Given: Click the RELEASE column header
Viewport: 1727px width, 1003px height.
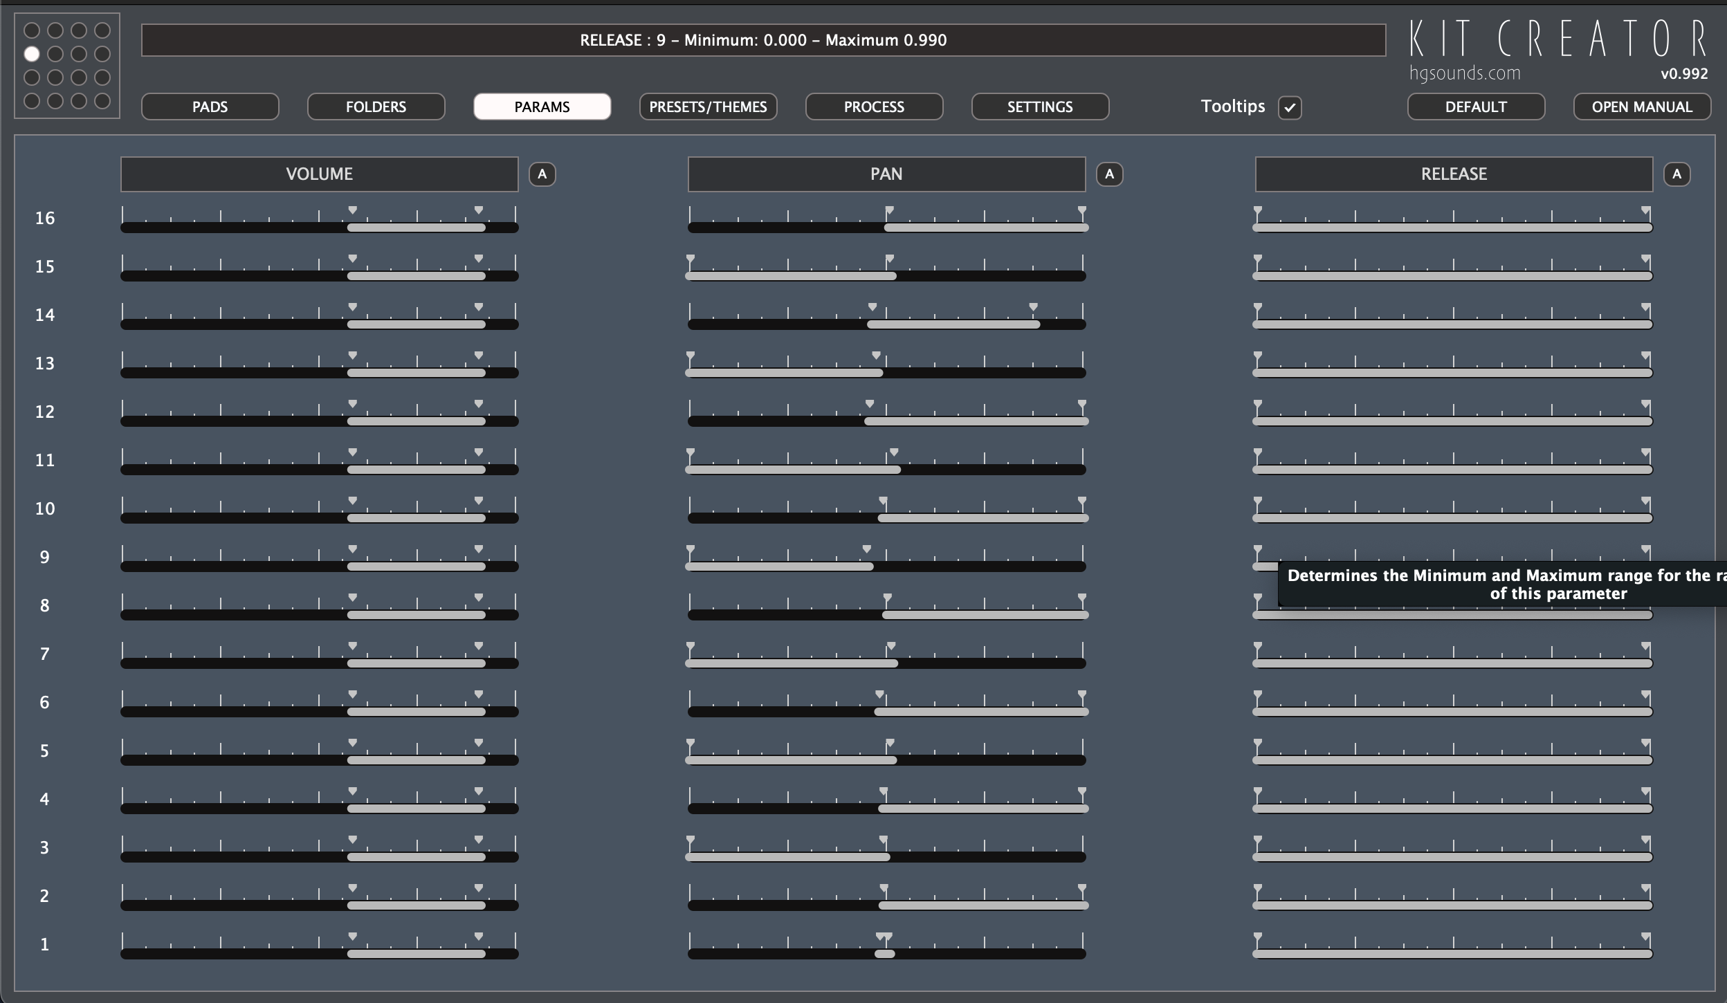Looking at the screenshot, I should coord(1454,174).
